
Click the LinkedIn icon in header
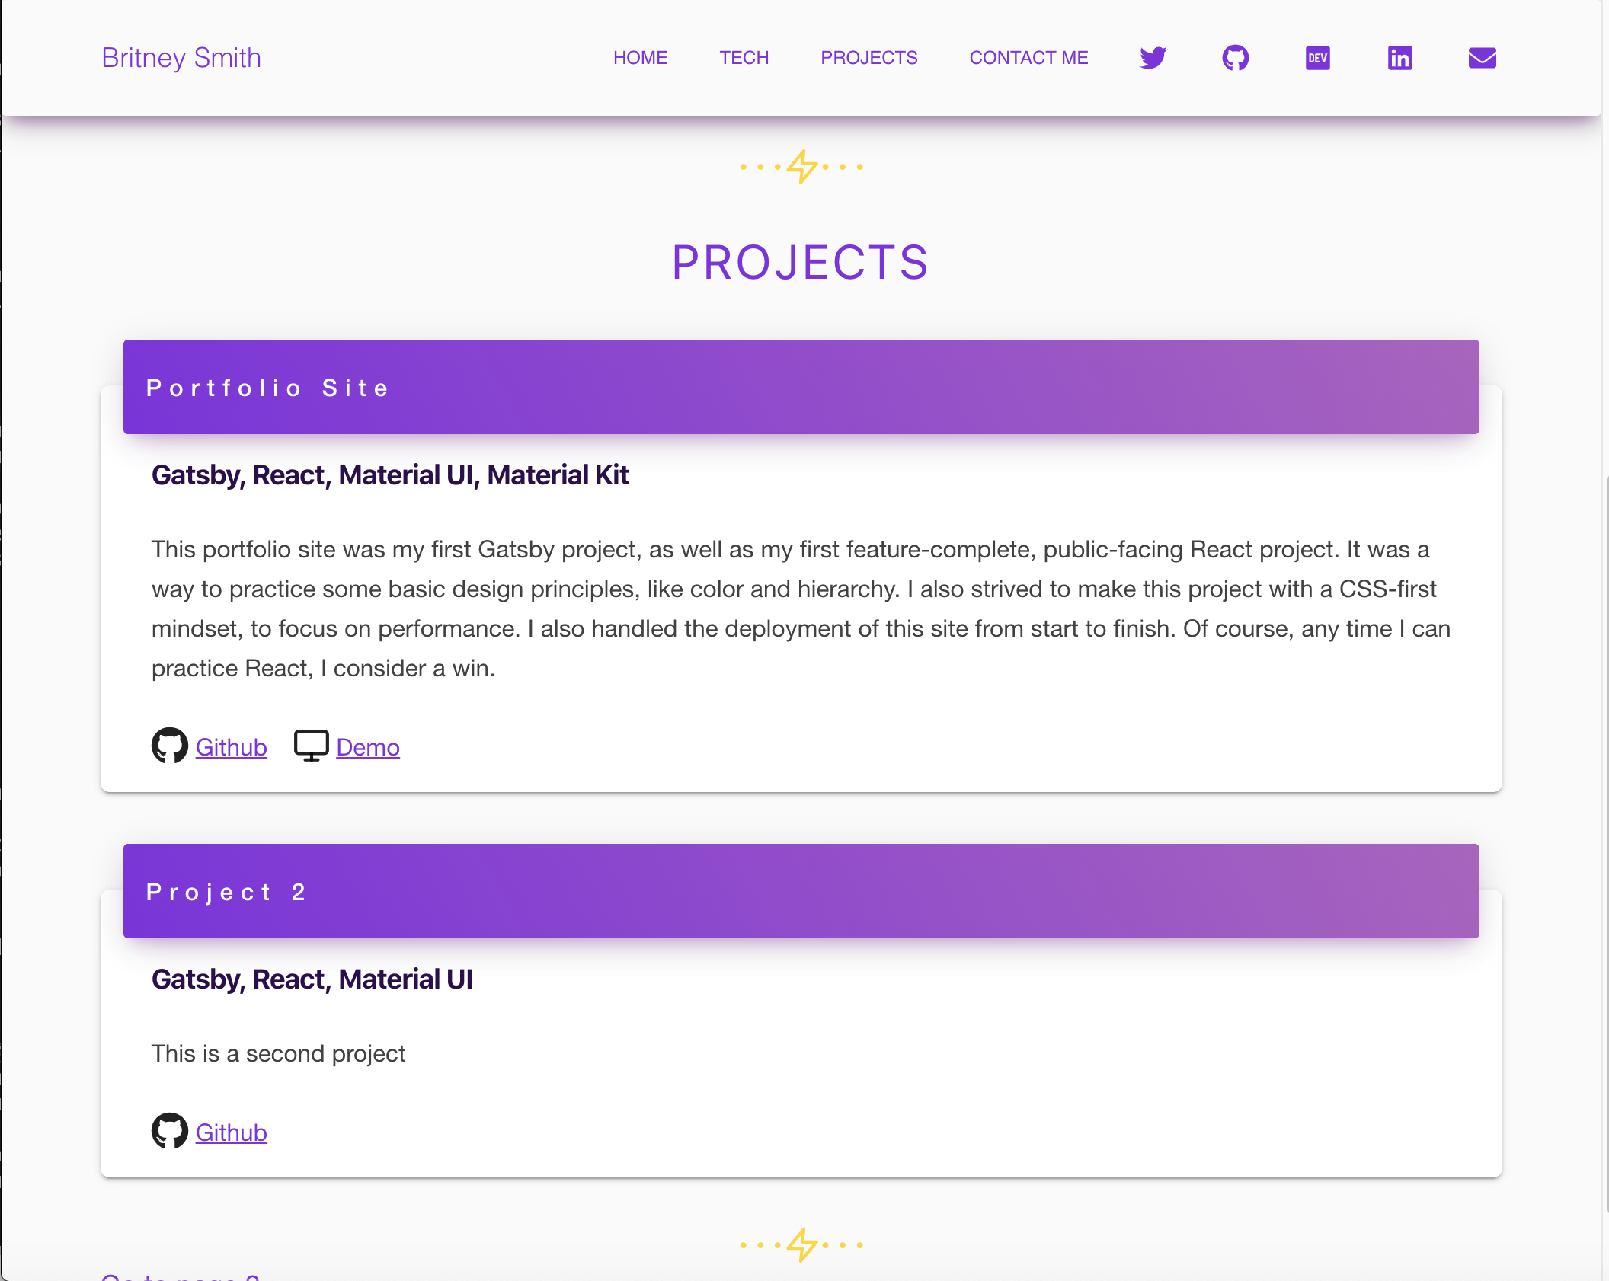click(1399, 58)
